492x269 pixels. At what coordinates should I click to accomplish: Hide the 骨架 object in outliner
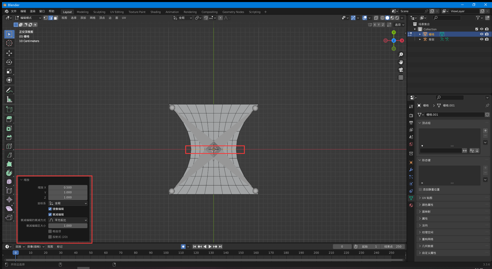pyautogui.click(x=482, y=39)
